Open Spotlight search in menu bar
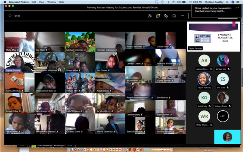The width and height of the screenshot is (243, 152). pyautogui.click(x=227, y=2)
